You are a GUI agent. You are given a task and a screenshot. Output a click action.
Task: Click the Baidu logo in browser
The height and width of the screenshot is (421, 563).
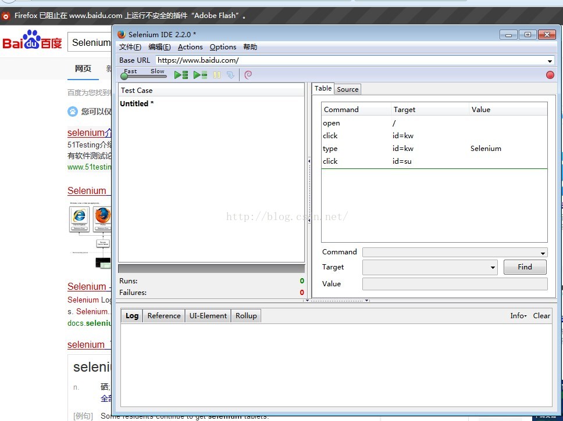point(33,40)
